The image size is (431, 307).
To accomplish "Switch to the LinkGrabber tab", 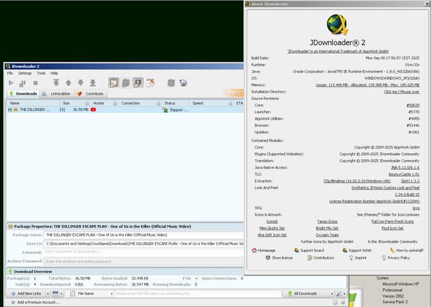I will [57, 94].
